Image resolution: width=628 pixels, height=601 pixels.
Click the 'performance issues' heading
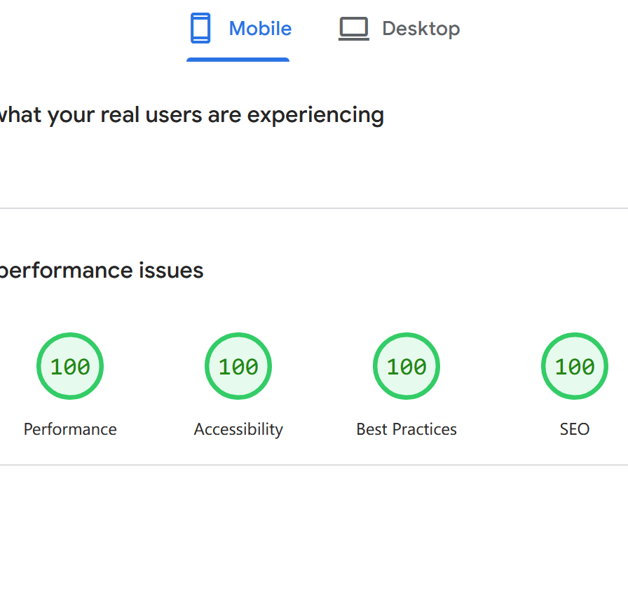tap(102, 271)
